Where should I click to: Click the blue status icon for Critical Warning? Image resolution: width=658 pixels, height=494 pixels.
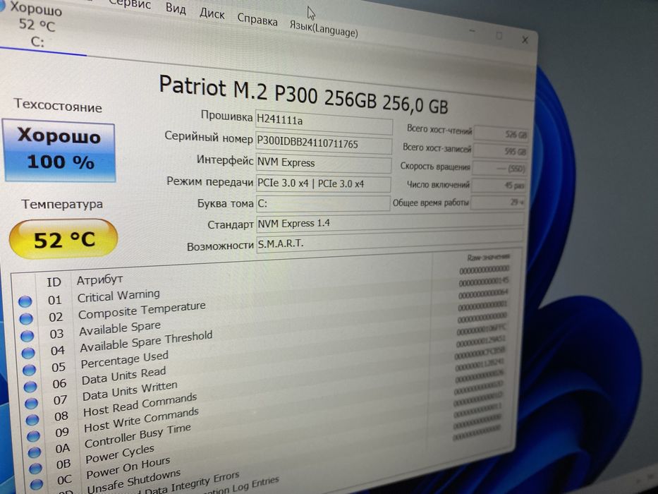coord(25,301)
